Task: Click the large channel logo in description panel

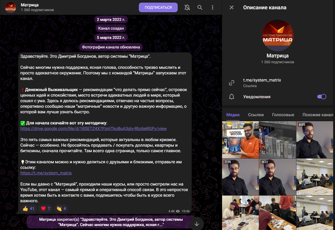Action: [x=277, y=35]
